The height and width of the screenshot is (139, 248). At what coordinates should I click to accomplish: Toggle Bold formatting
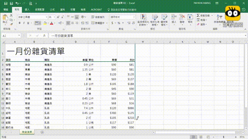pos(20,23)
